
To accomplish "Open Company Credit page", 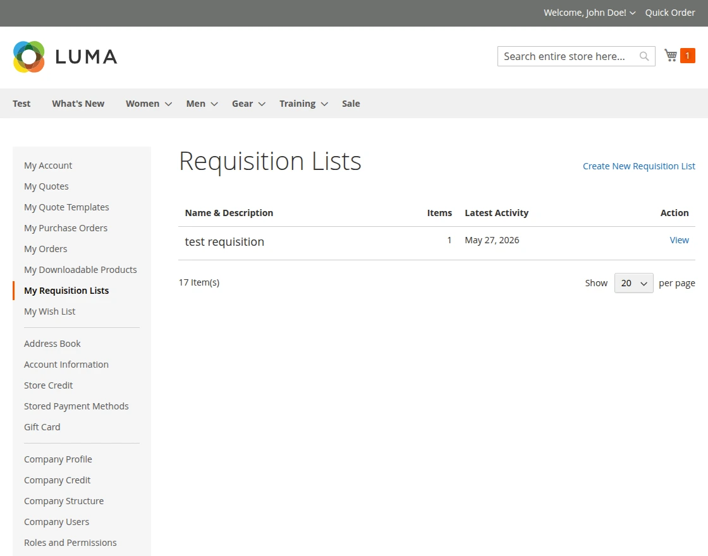I will pyautogui.click(x=57, y=480).
